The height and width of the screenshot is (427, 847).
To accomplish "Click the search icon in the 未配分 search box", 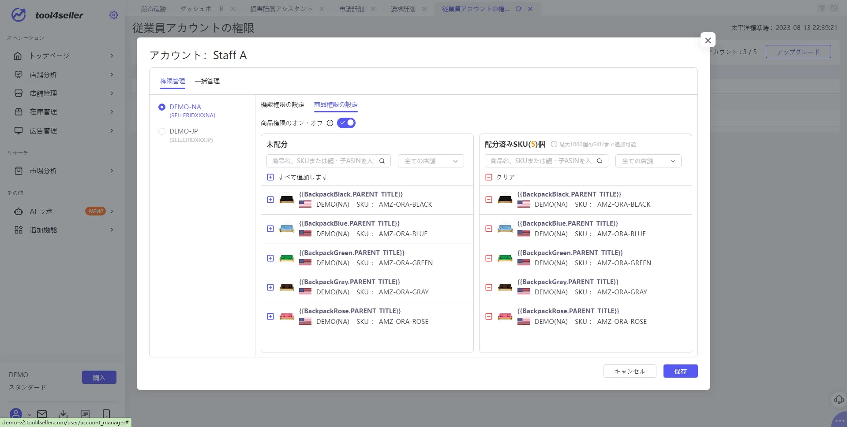I will [x=382, y=161].
